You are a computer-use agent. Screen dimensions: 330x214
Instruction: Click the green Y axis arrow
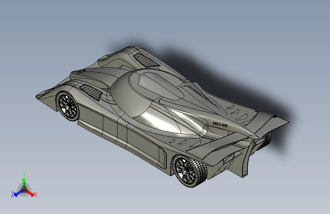pos(24,183)
